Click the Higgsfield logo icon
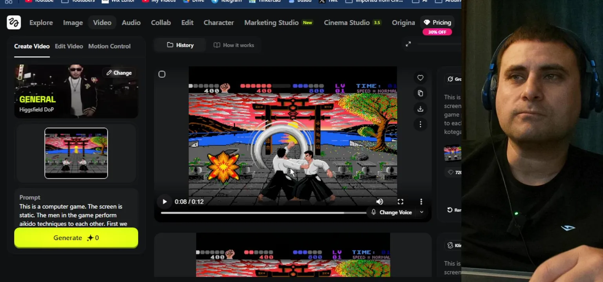Image resolution: width=603 pixels, height=282 pixels. tap(14, 23)
